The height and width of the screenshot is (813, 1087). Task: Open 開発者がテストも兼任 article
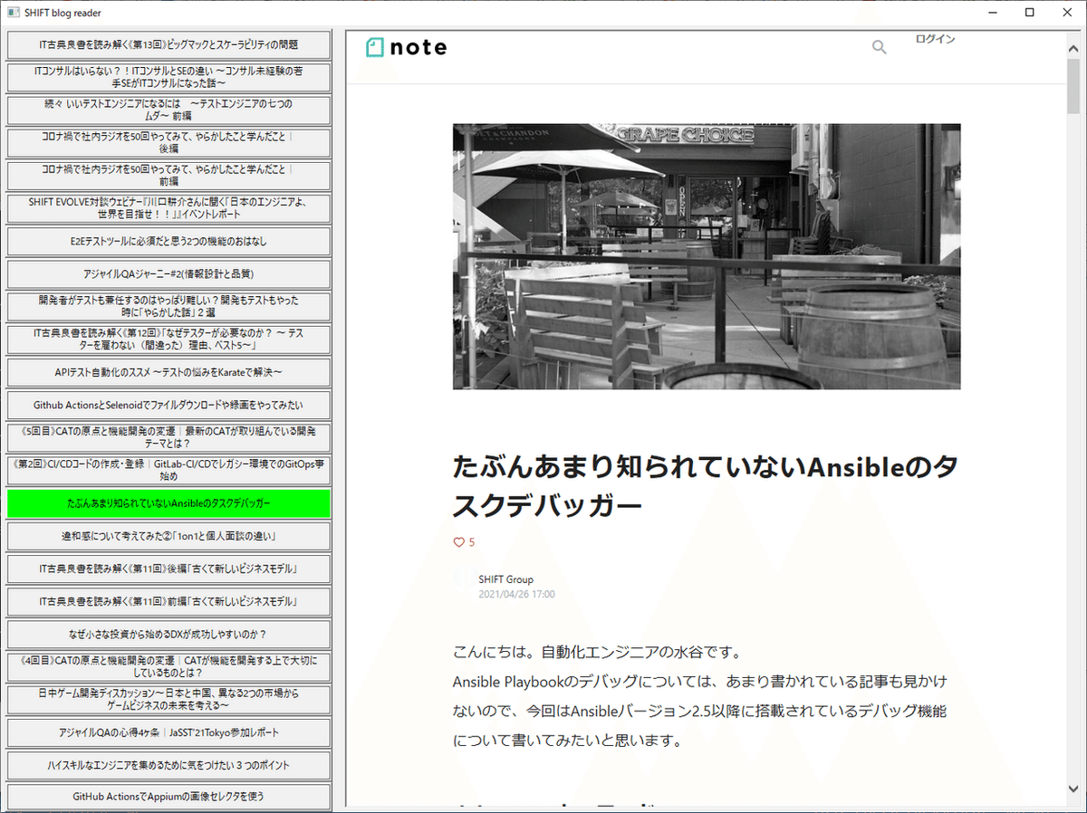169,306
